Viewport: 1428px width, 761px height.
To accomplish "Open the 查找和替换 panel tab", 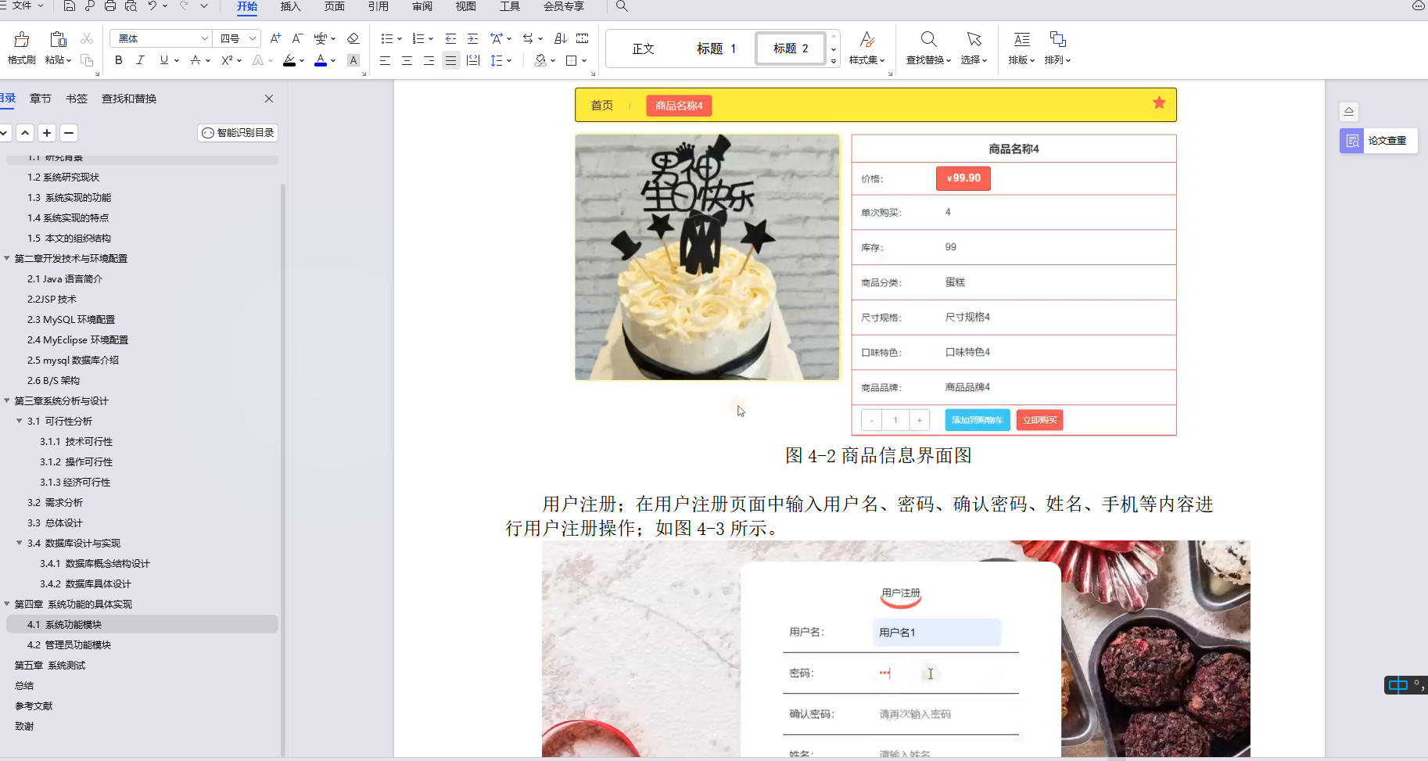I will click(129, 99).
